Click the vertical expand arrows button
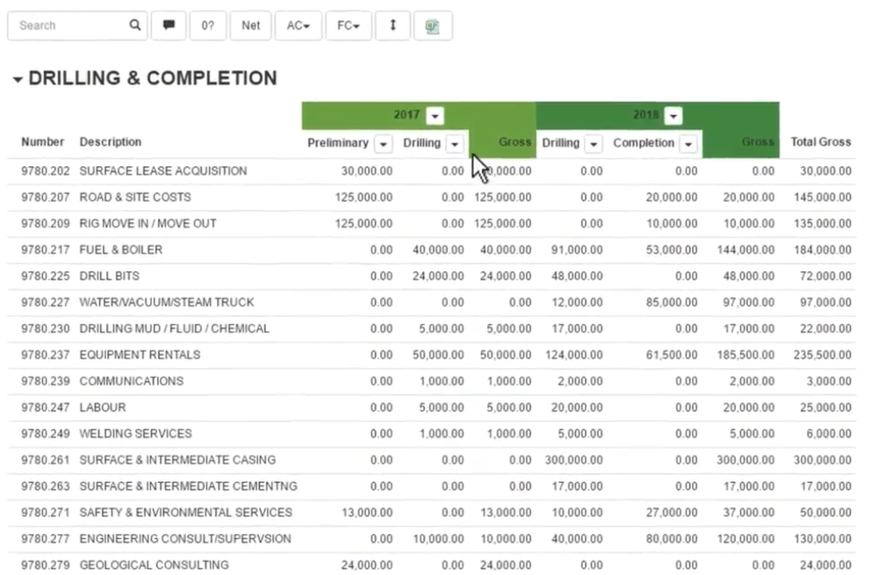The width and height of the screenshot is (878, 575). pyautogui.click(x=392, y=25)
